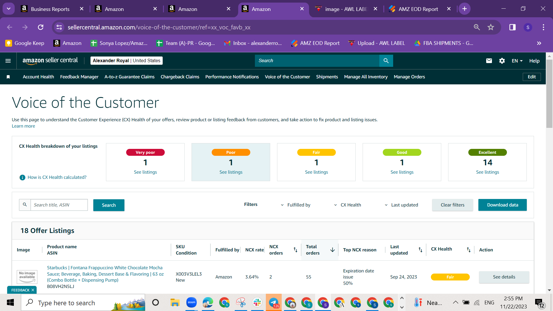
Task: Open See listings under Fair
Action: pyautogui.click(x=316, y=172)
